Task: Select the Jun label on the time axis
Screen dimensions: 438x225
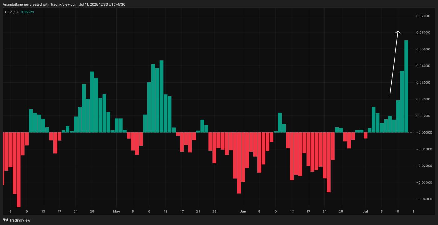Action: coord(243,212)
